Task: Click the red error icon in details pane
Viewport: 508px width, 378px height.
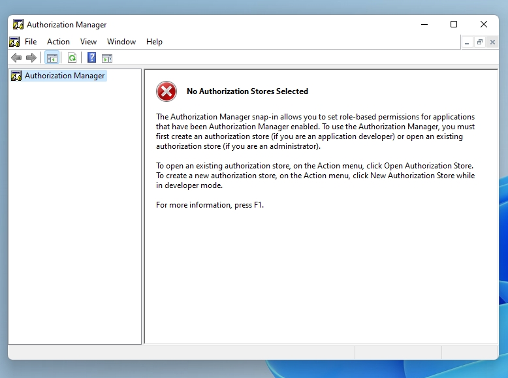Action: click(x=167, y=91)
